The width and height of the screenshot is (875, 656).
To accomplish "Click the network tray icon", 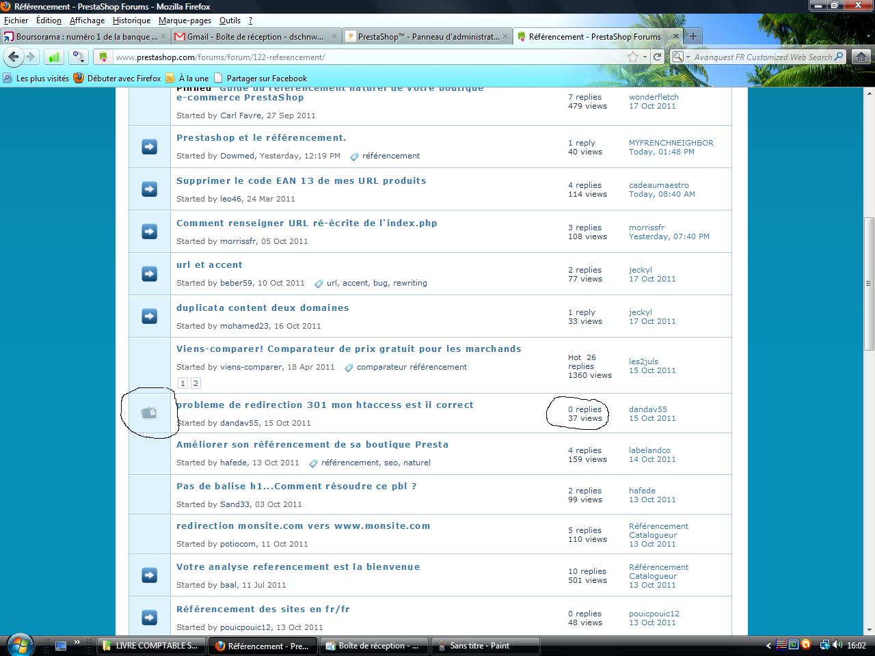I will 825,644.
